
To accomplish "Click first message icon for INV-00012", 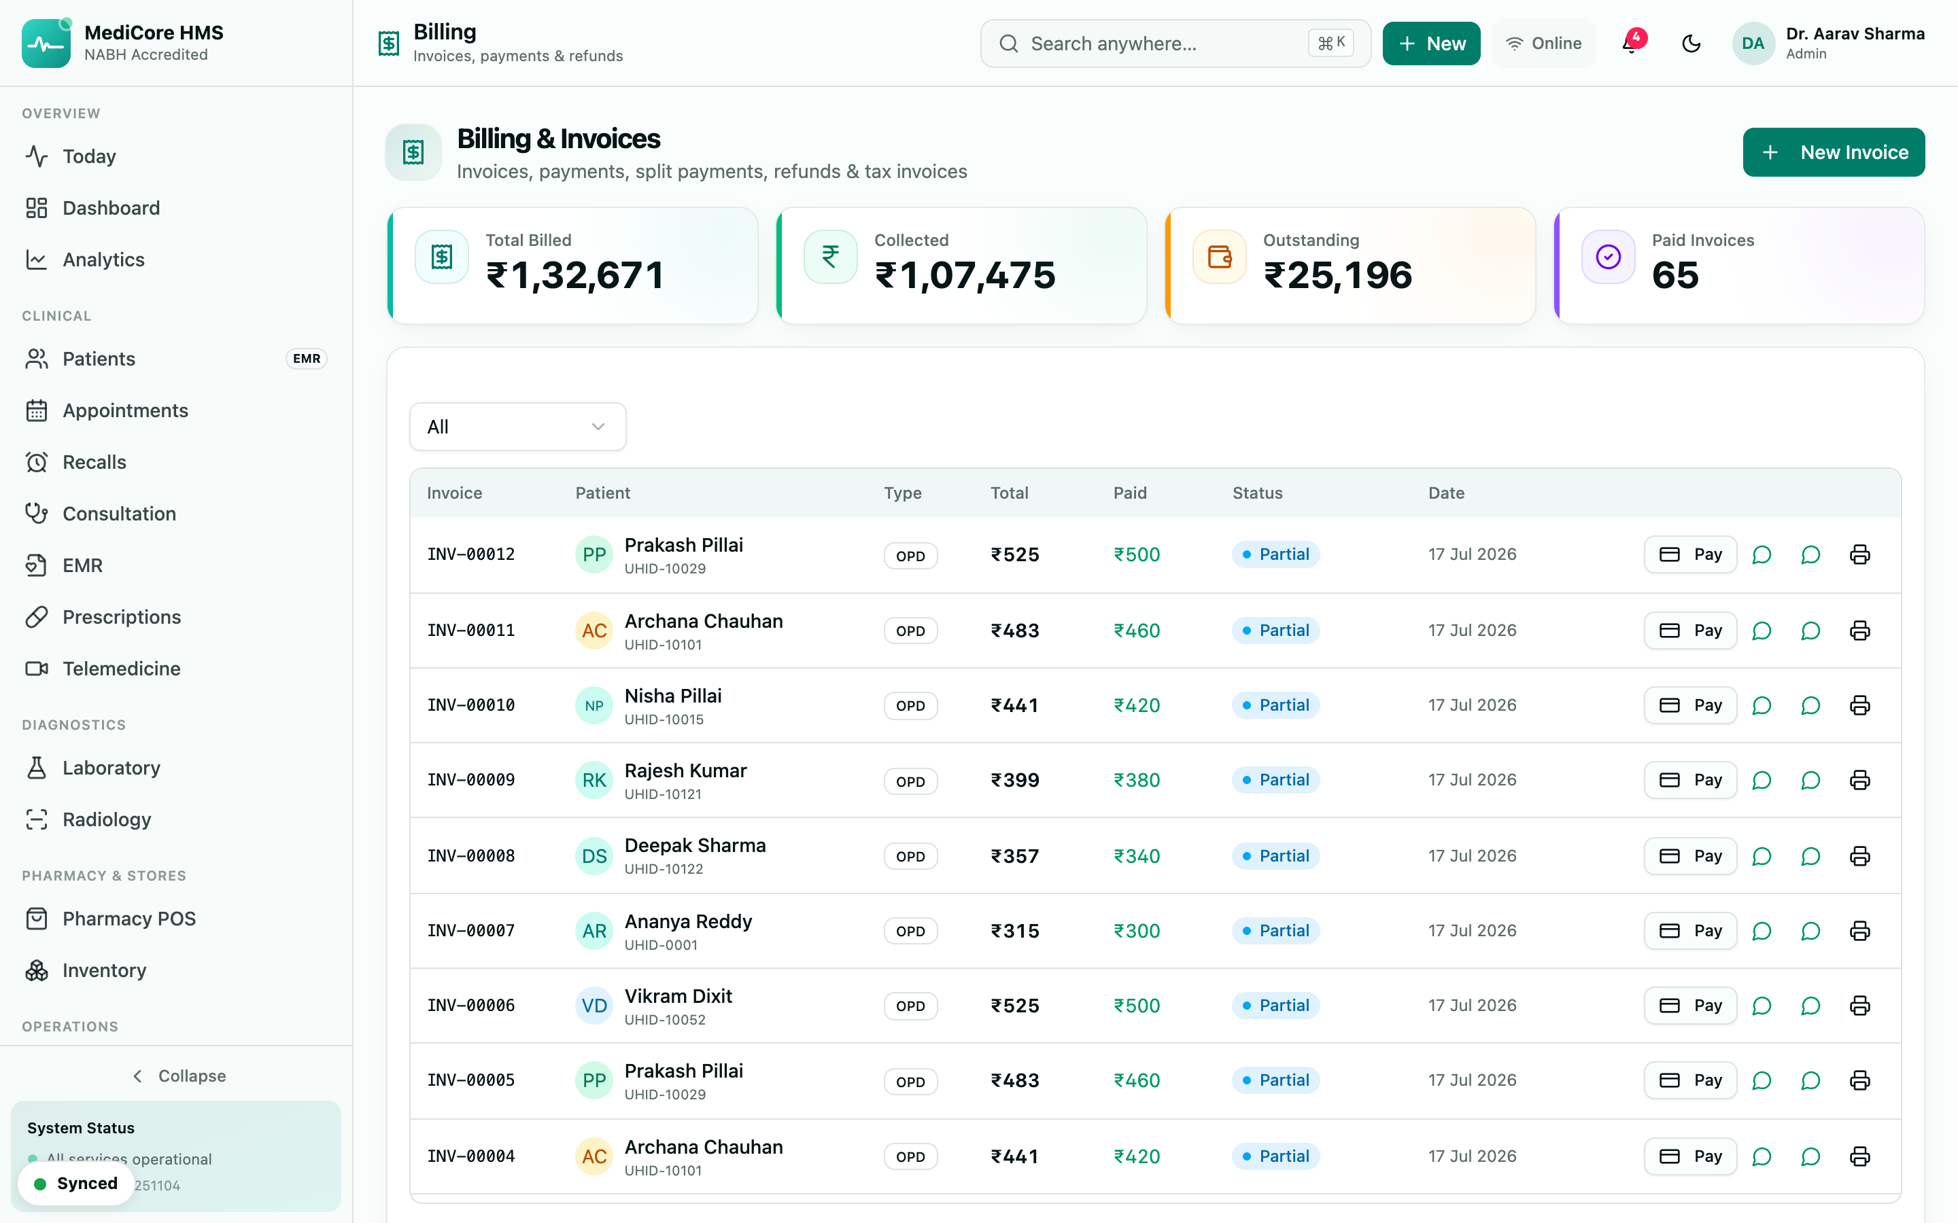I will (x=1762, y=554).
